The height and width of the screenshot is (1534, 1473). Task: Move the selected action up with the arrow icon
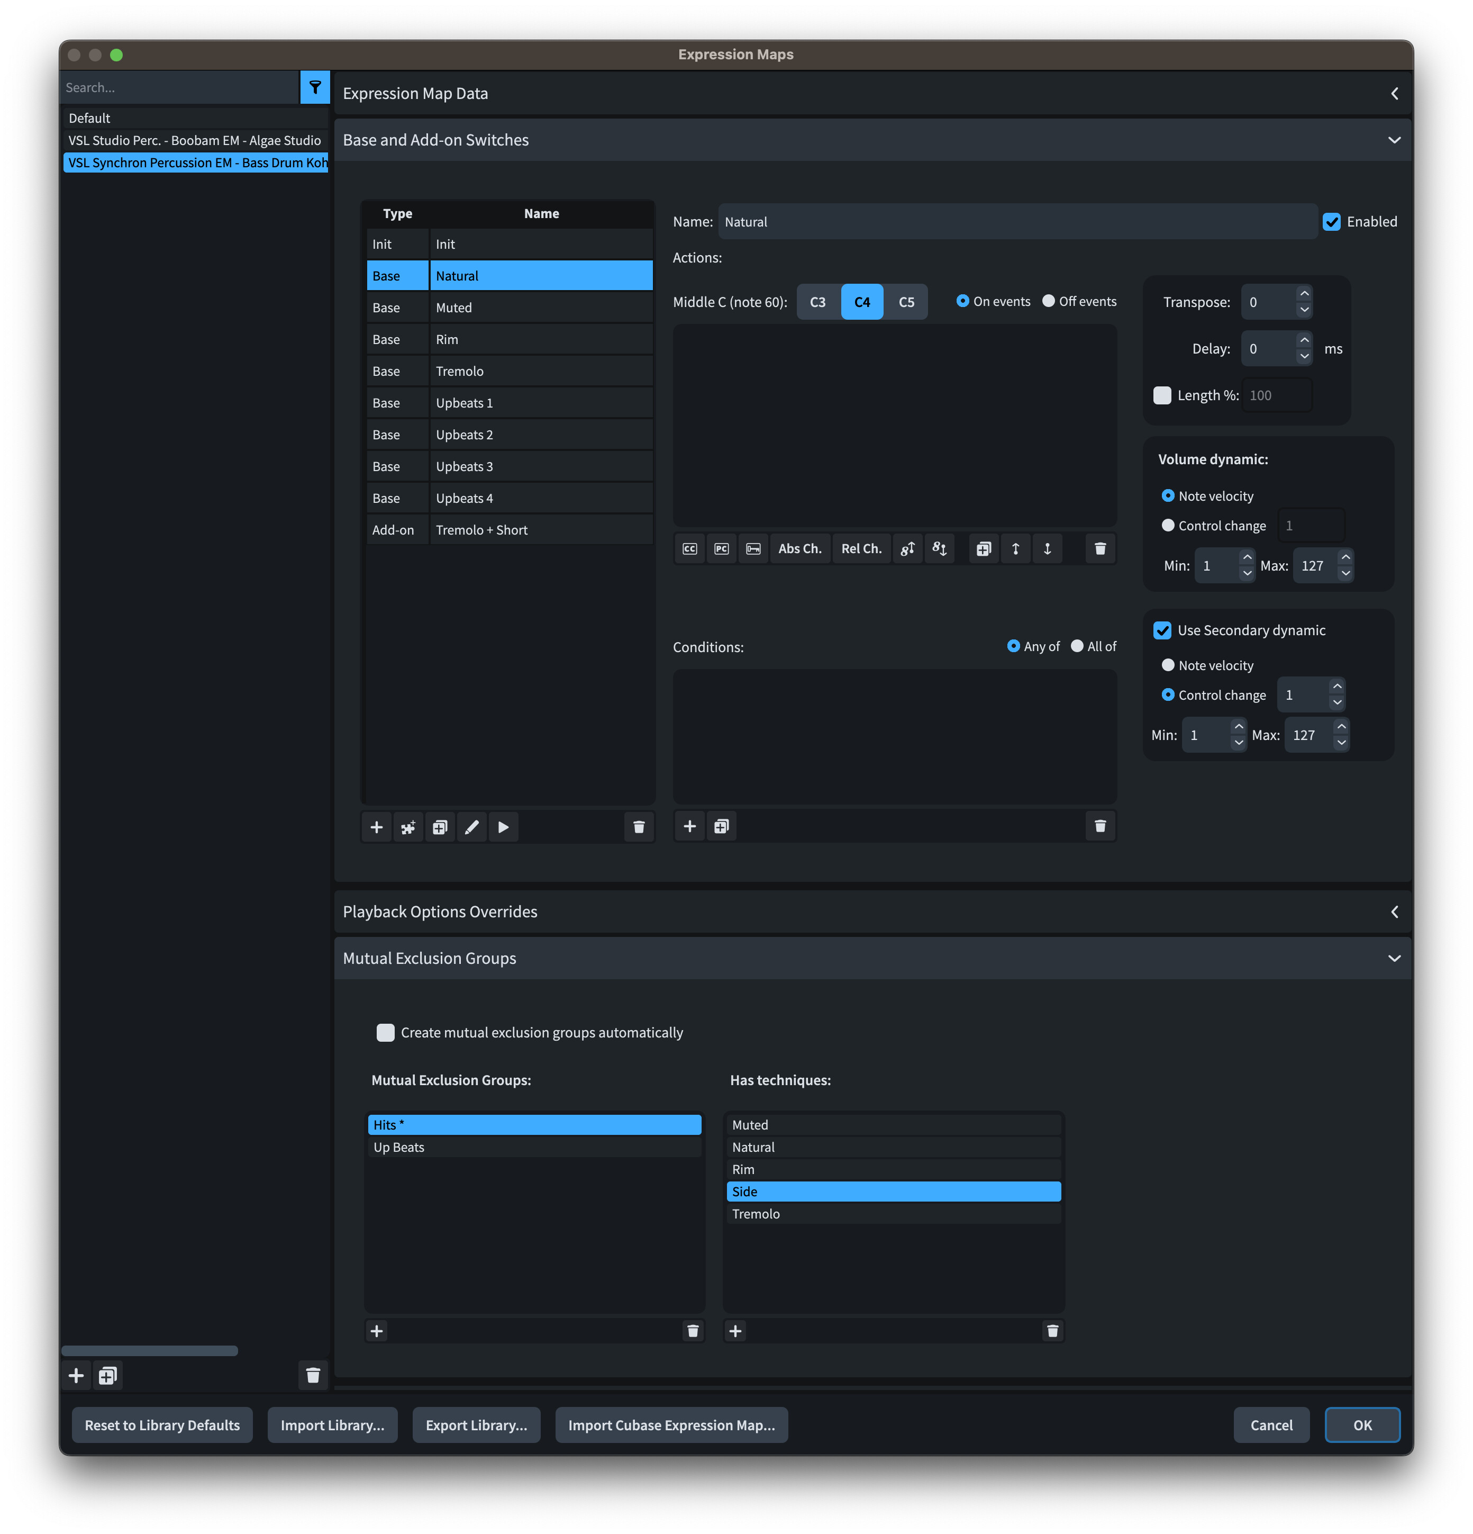pyautogui.click(x=1015, y=548)
